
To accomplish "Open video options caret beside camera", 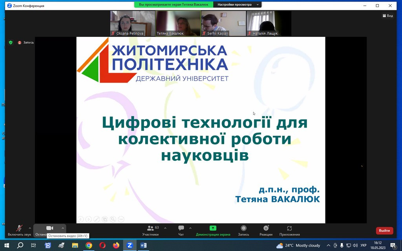I will [62, 228].
